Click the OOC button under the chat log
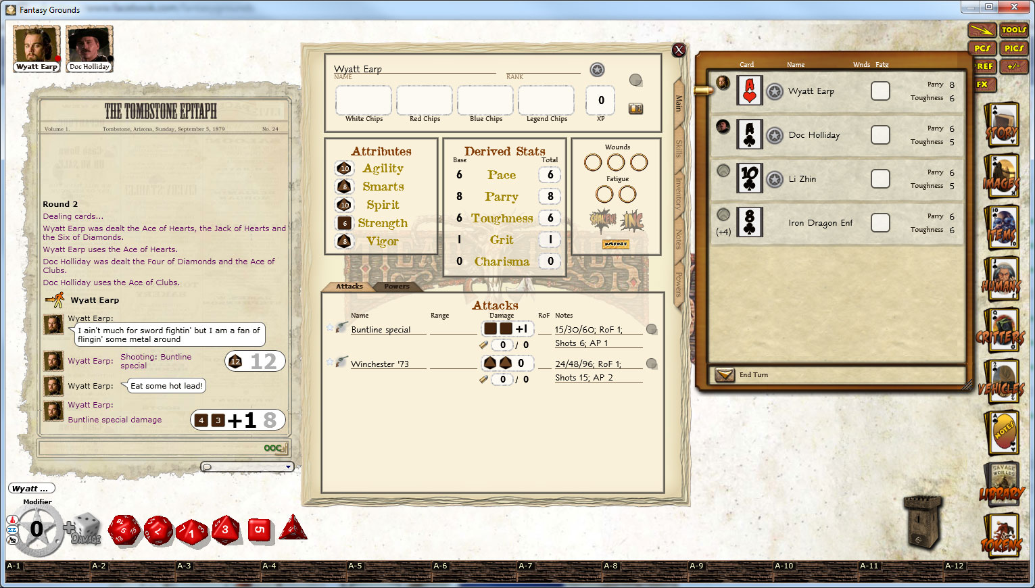1035x588 pixels. point(274,448)
